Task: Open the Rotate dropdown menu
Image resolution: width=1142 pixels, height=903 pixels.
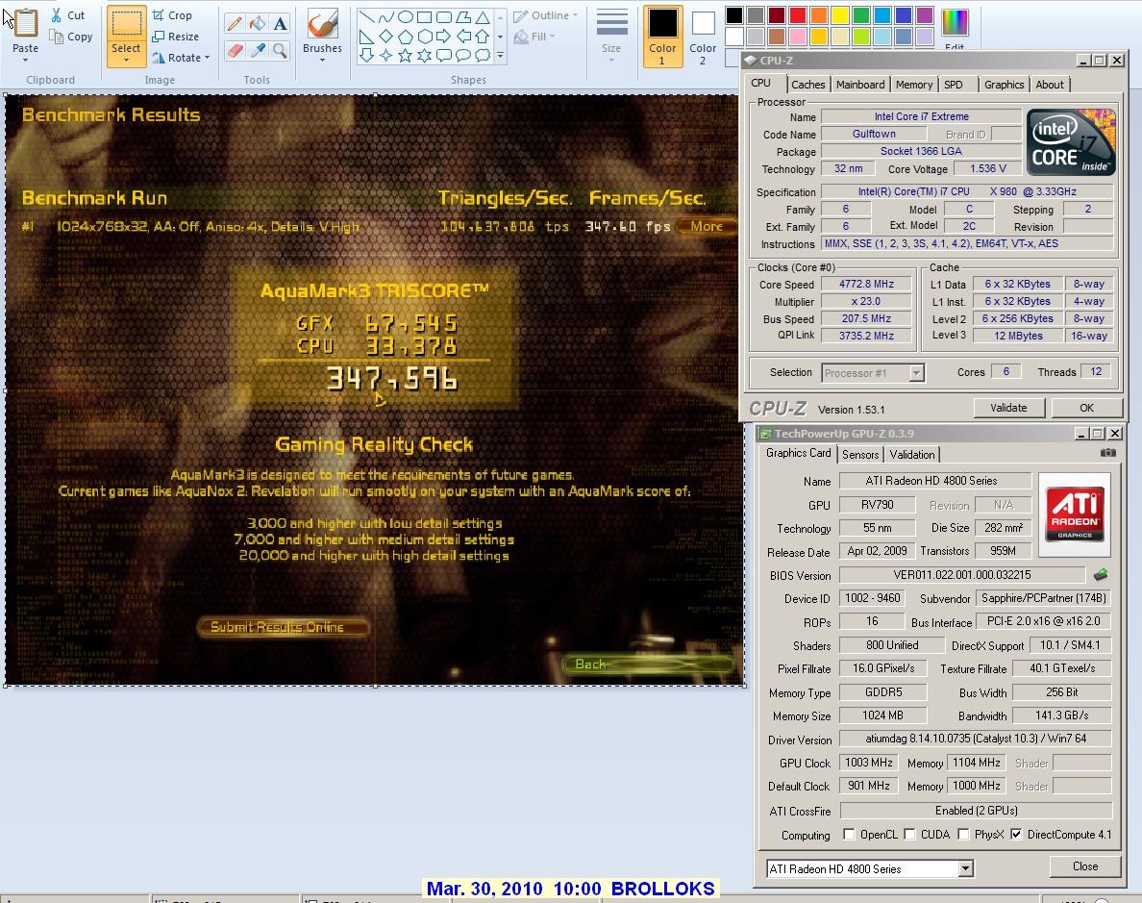Action: pyautogui.click(x=182, y=58)
